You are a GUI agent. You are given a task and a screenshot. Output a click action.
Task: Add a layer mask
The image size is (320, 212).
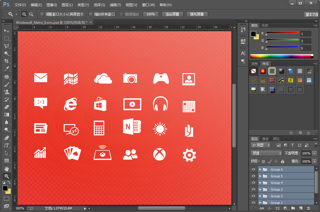277,208
